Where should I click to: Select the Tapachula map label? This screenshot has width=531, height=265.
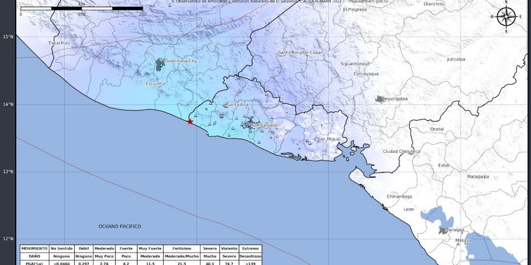pyautogui.click(x=59, y=43)
